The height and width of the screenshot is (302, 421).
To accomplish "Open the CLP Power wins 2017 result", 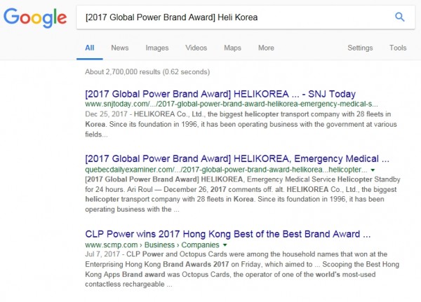I will pos(227,234).
